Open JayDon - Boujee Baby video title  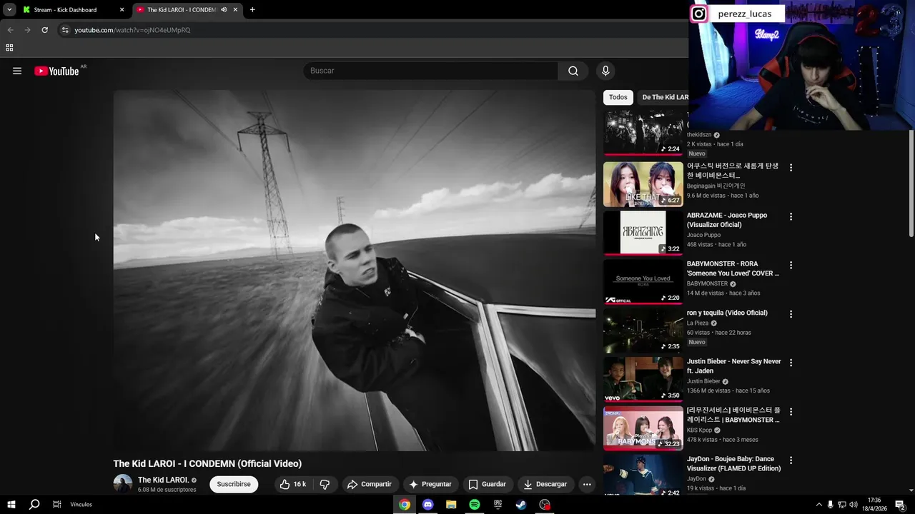(733, 464)
